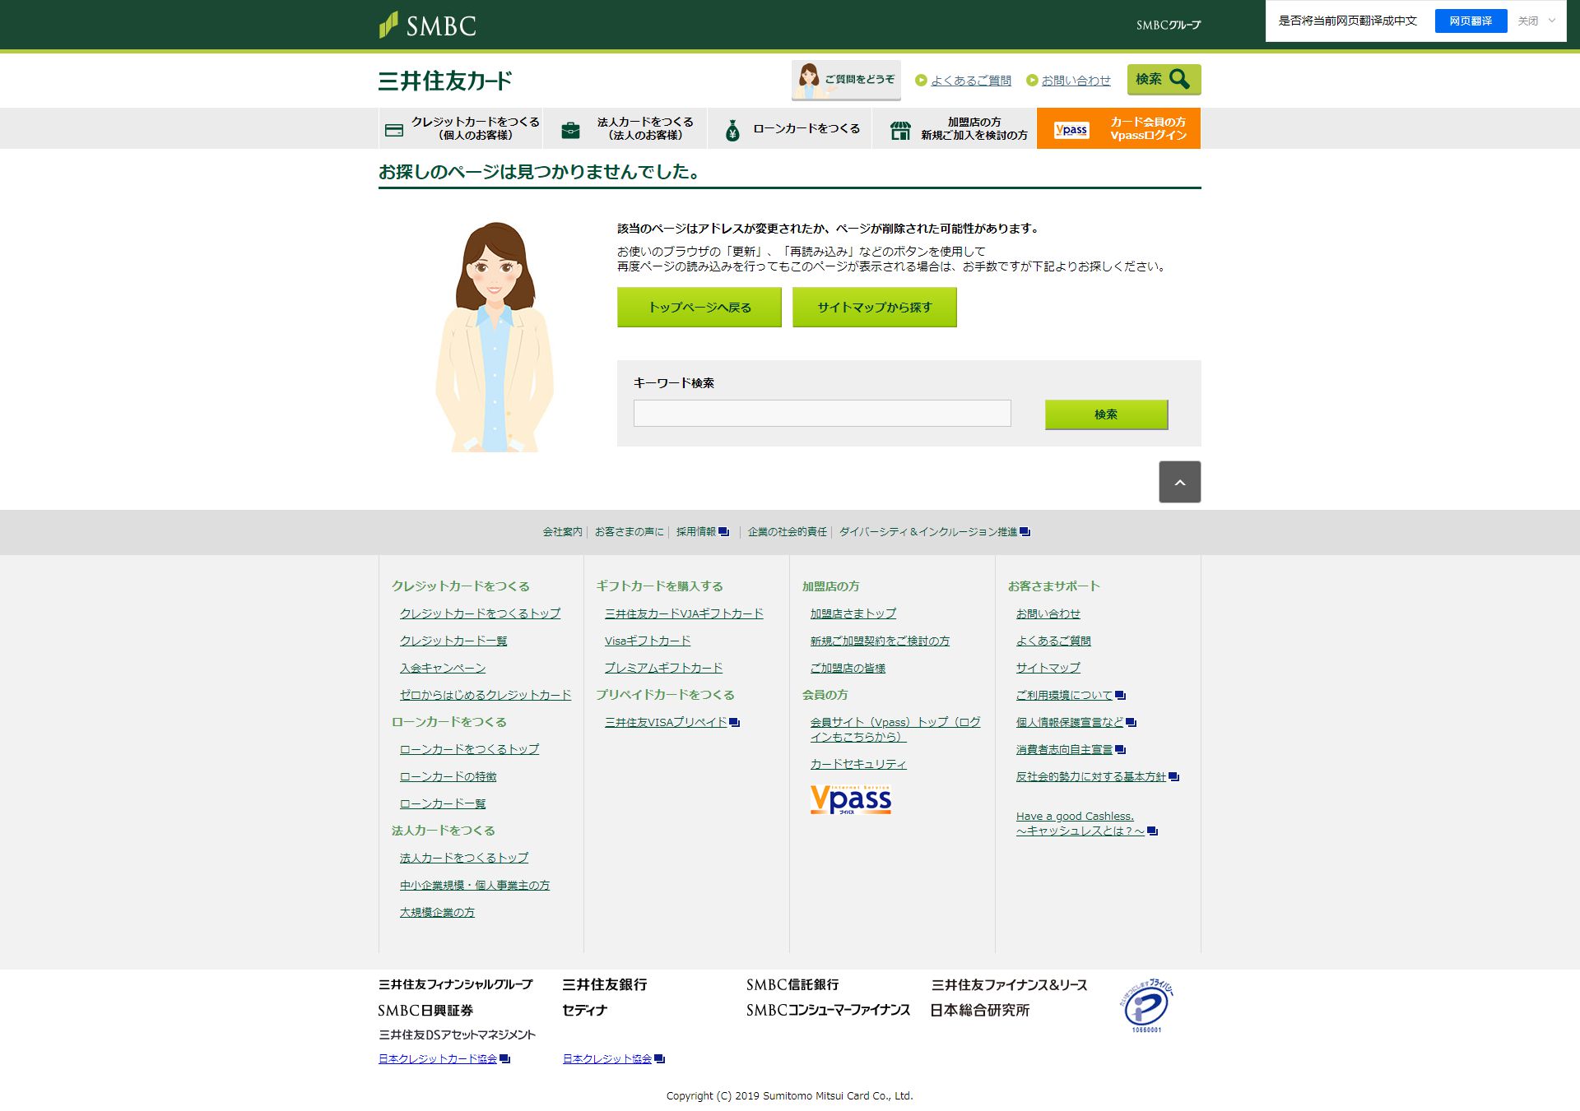1580x1111 pixels.
Task: Click the green 検索 button beside keyword field
Action: [1106, 414]
